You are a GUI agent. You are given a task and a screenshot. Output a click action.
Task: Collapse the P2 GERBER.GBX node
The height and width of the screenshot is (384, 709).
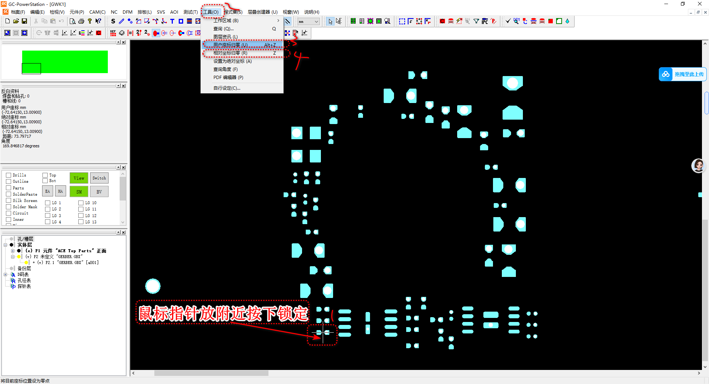(x=13, y=257)
